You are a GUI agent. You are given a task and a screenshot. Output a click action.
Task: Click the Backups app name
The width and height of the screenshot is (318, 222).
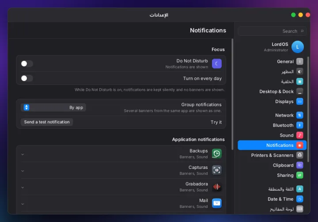[199, 151]
